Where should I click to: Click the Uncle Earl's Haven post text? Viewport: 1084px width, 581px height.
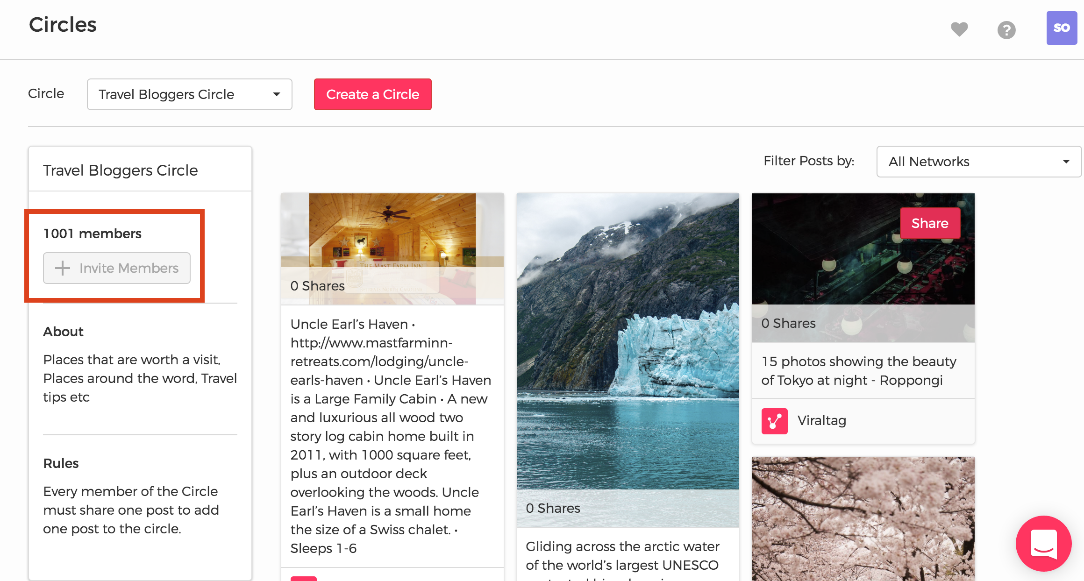tap(391, 436)
